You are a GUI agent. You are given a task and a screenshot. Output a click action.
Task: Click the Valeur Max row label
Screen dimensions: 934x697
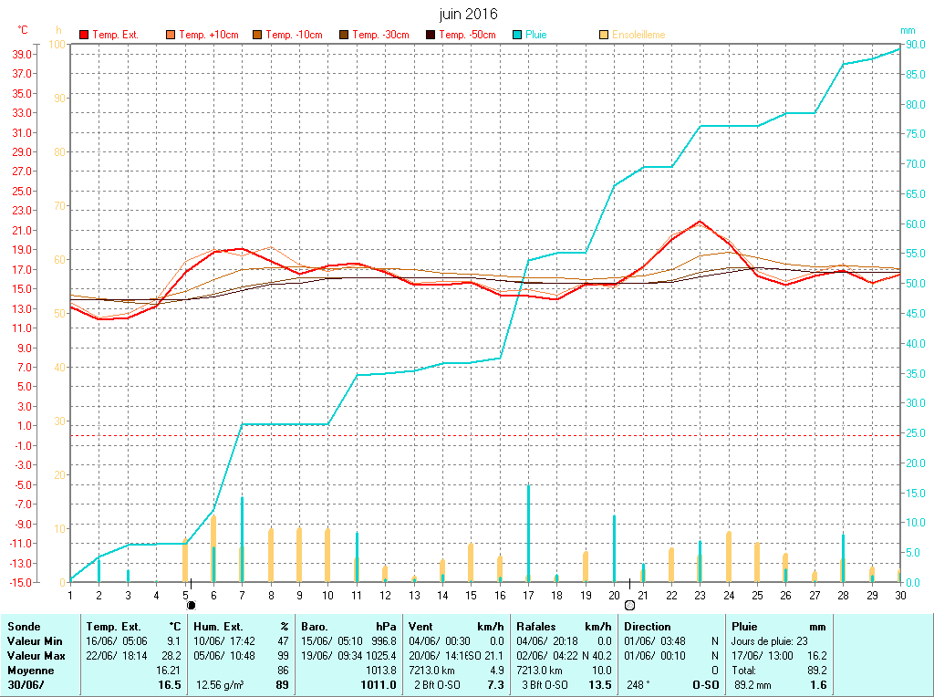click(x=36, y=656)
